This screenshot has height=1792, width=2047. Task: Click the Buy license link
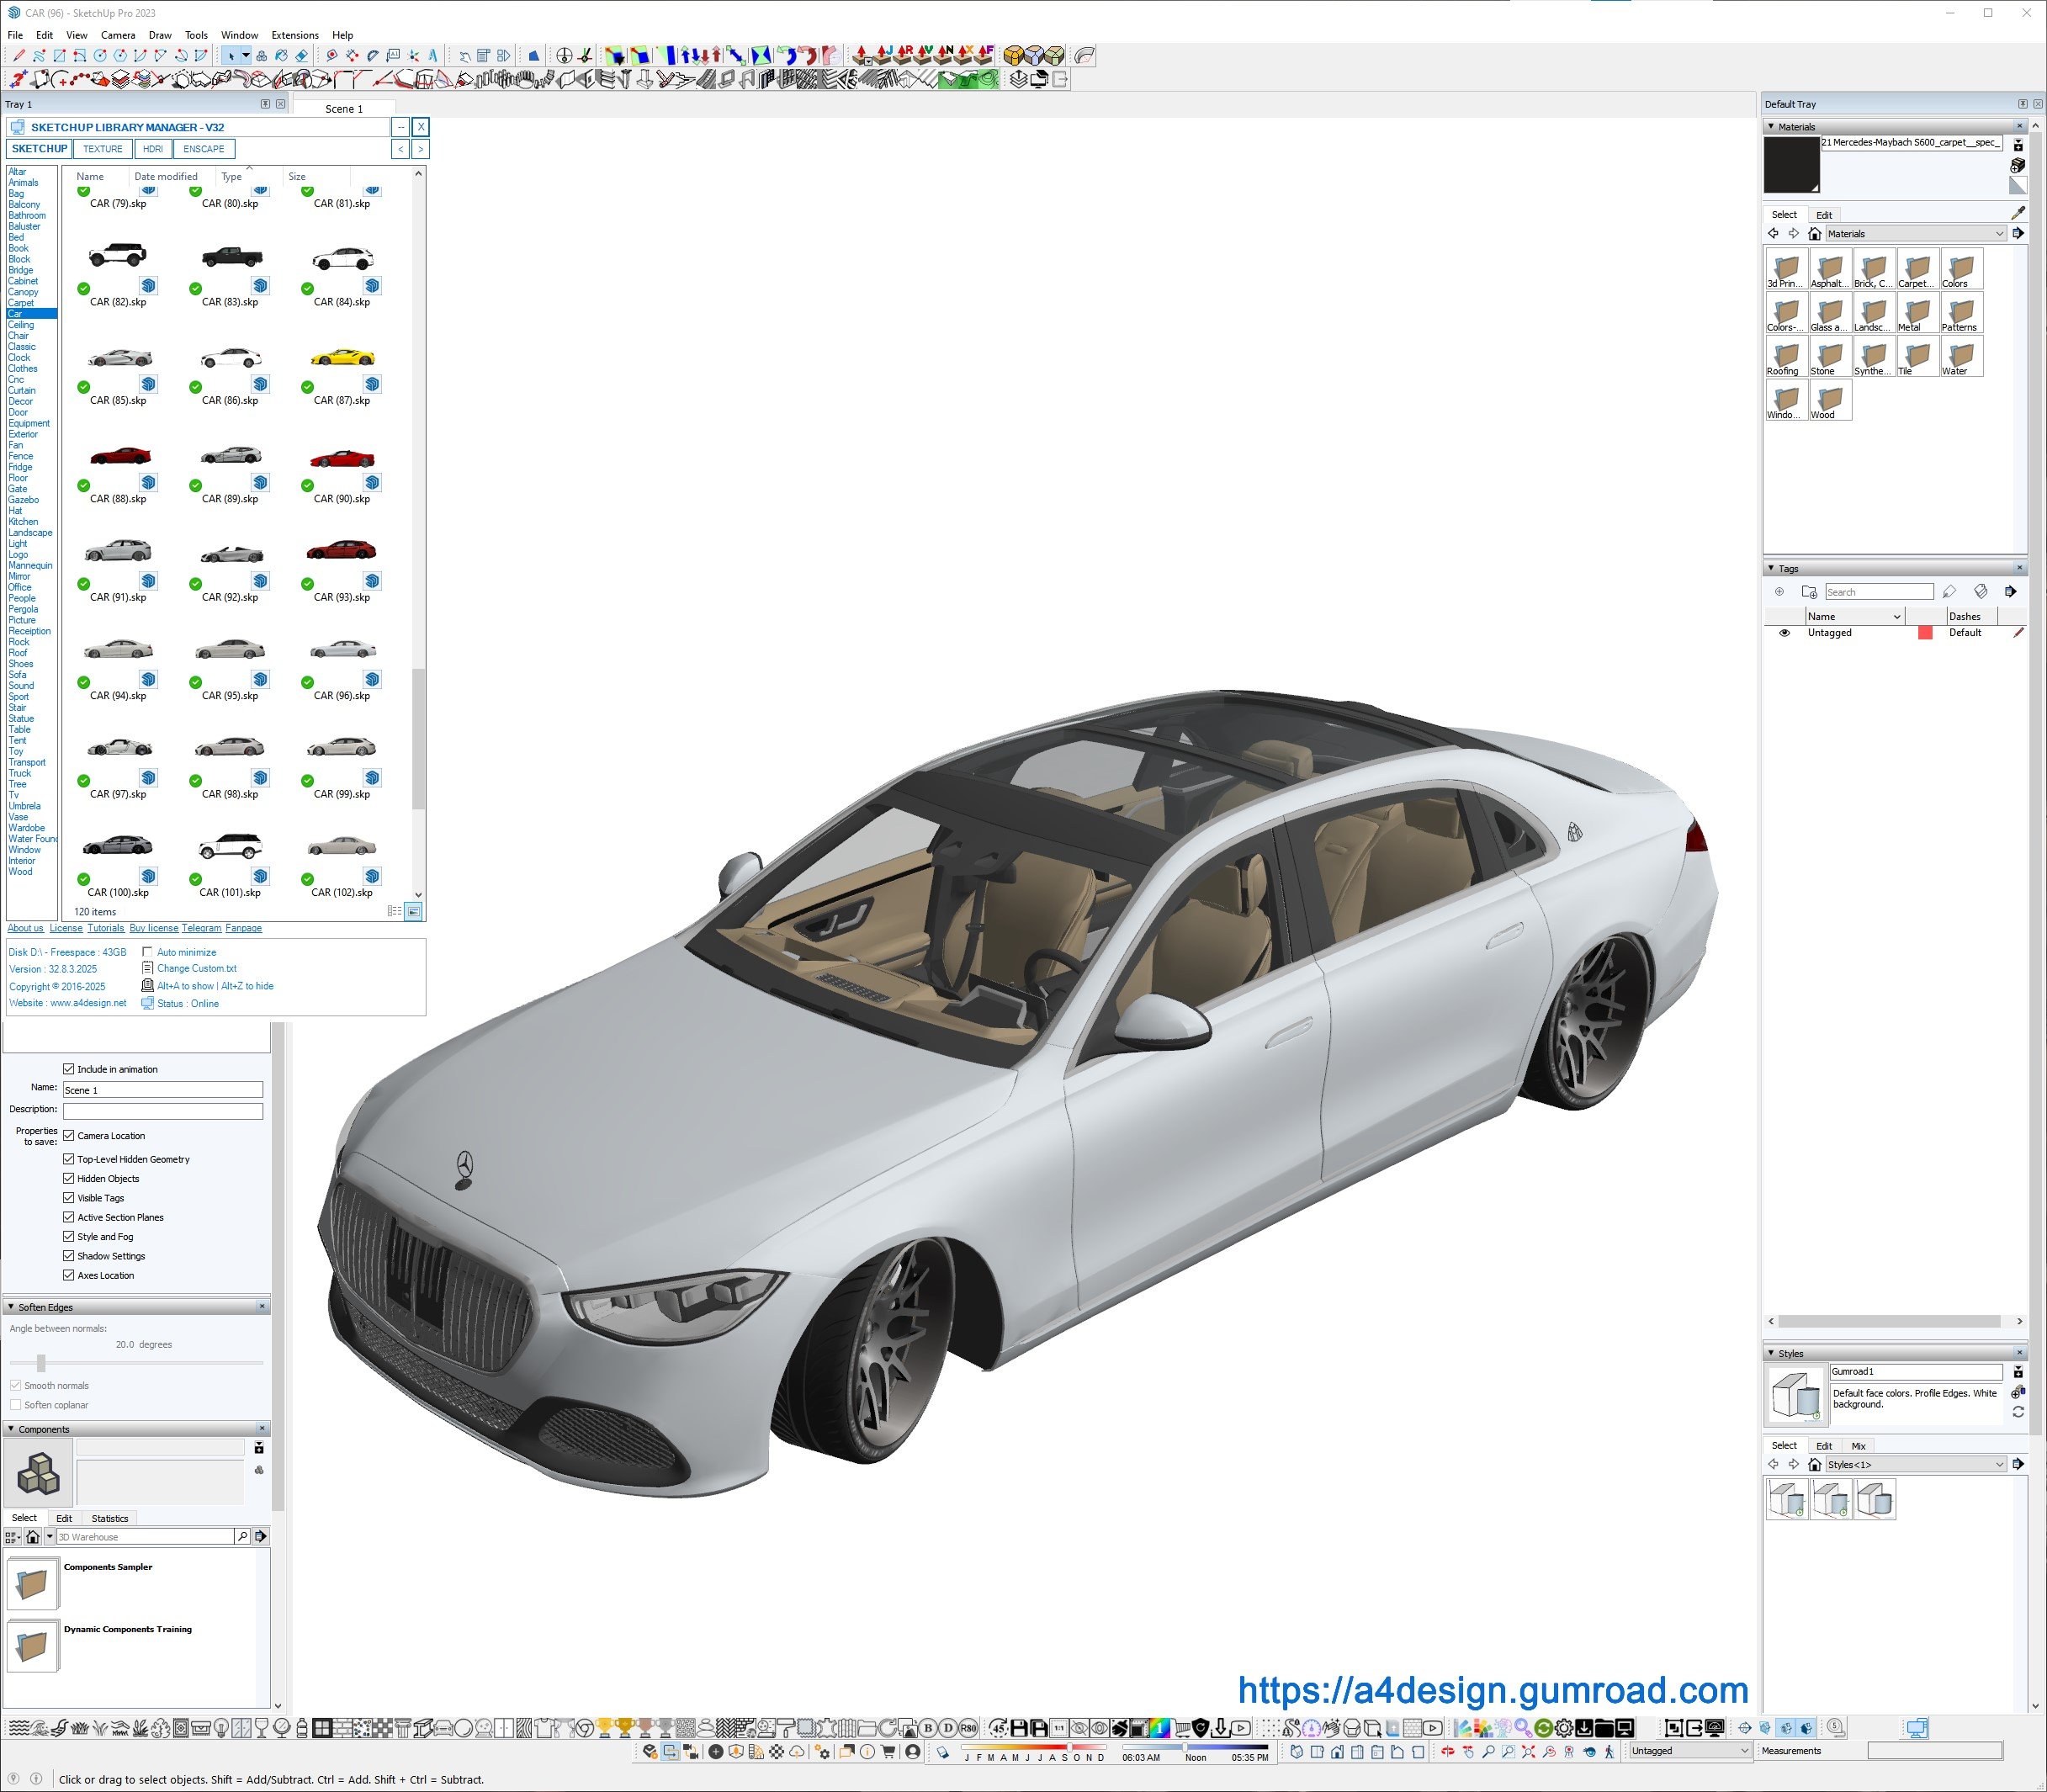pos(154,928)
